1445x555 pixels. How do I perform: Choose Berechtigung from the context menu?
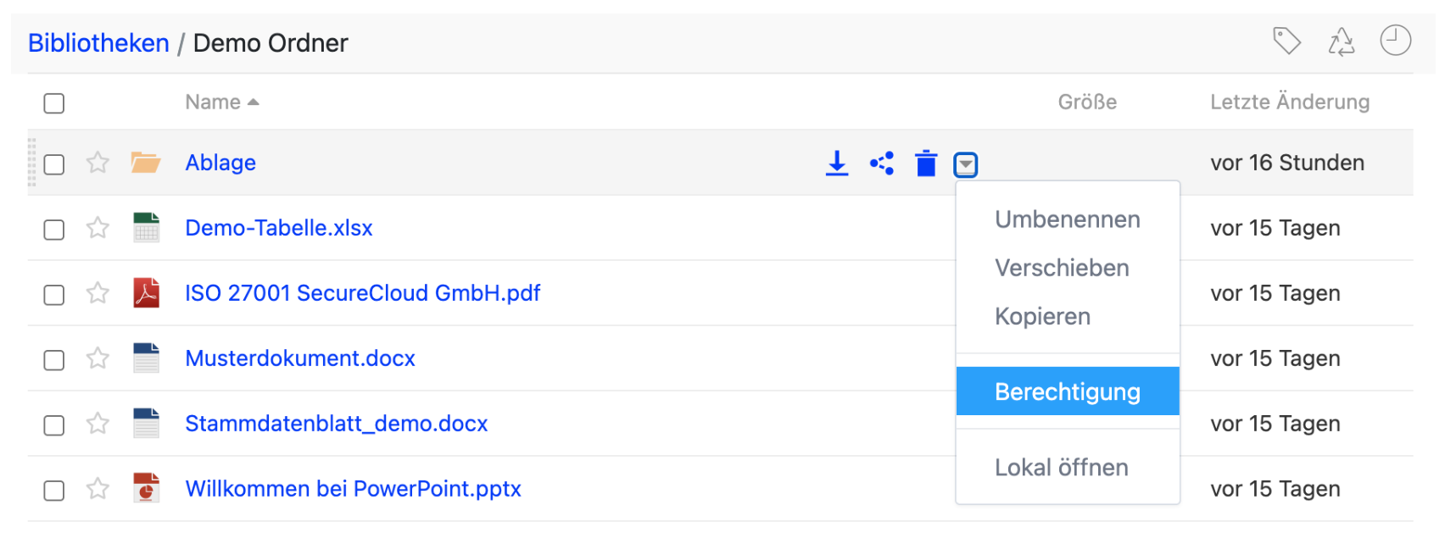coord(1068,391)
